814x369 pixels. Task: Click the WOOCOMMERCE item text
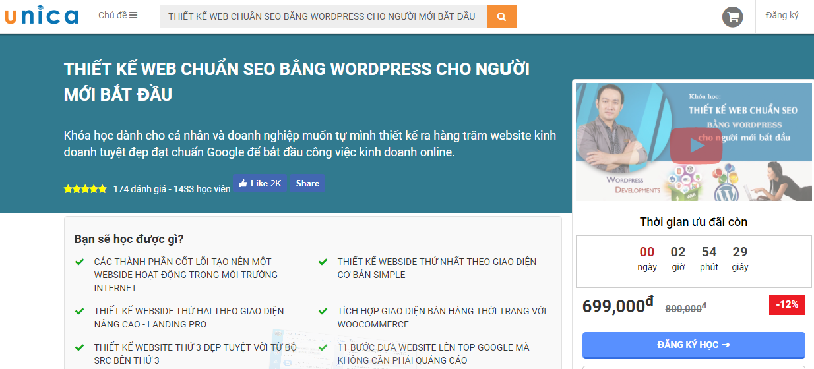(442, 318)
